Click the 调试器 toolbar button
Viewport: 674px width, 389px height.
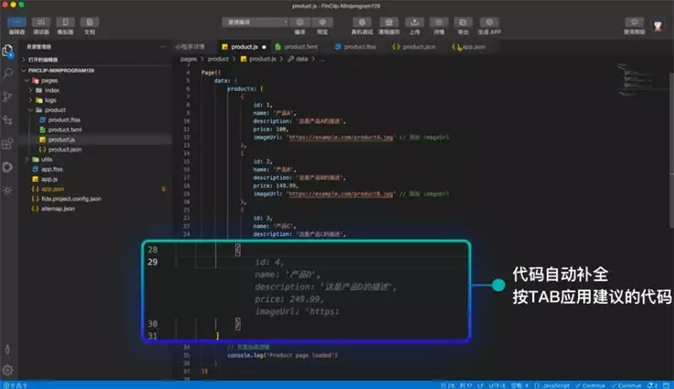point(41,26)
